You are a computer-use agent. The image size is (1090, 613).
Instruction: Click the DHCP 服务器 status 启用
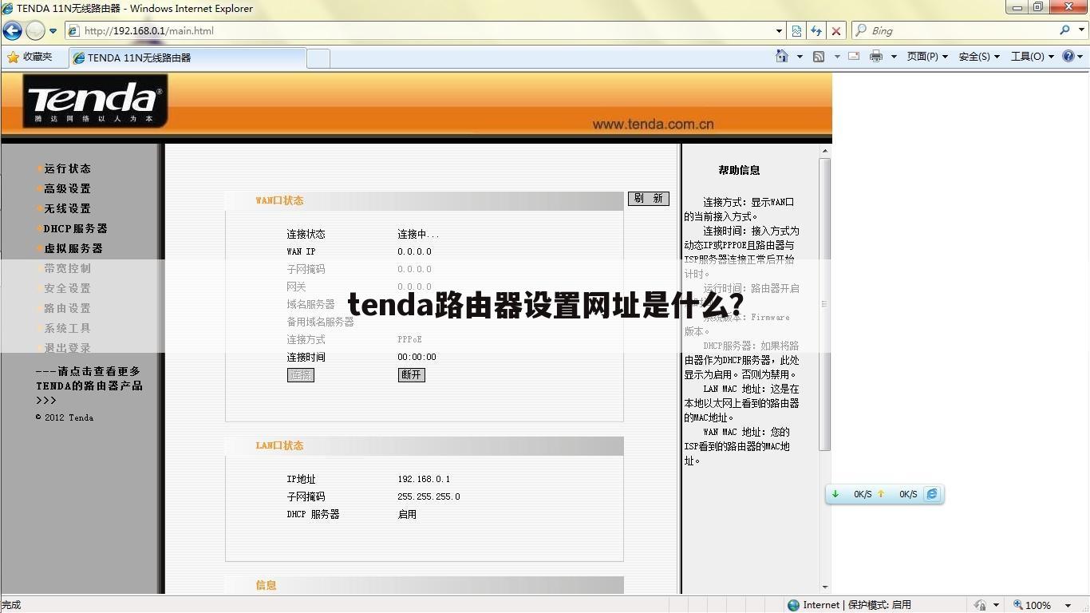click(x=407, y=514)
